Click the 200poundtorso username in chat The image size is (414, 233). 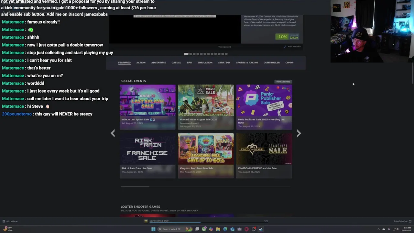tap(17, 114)
